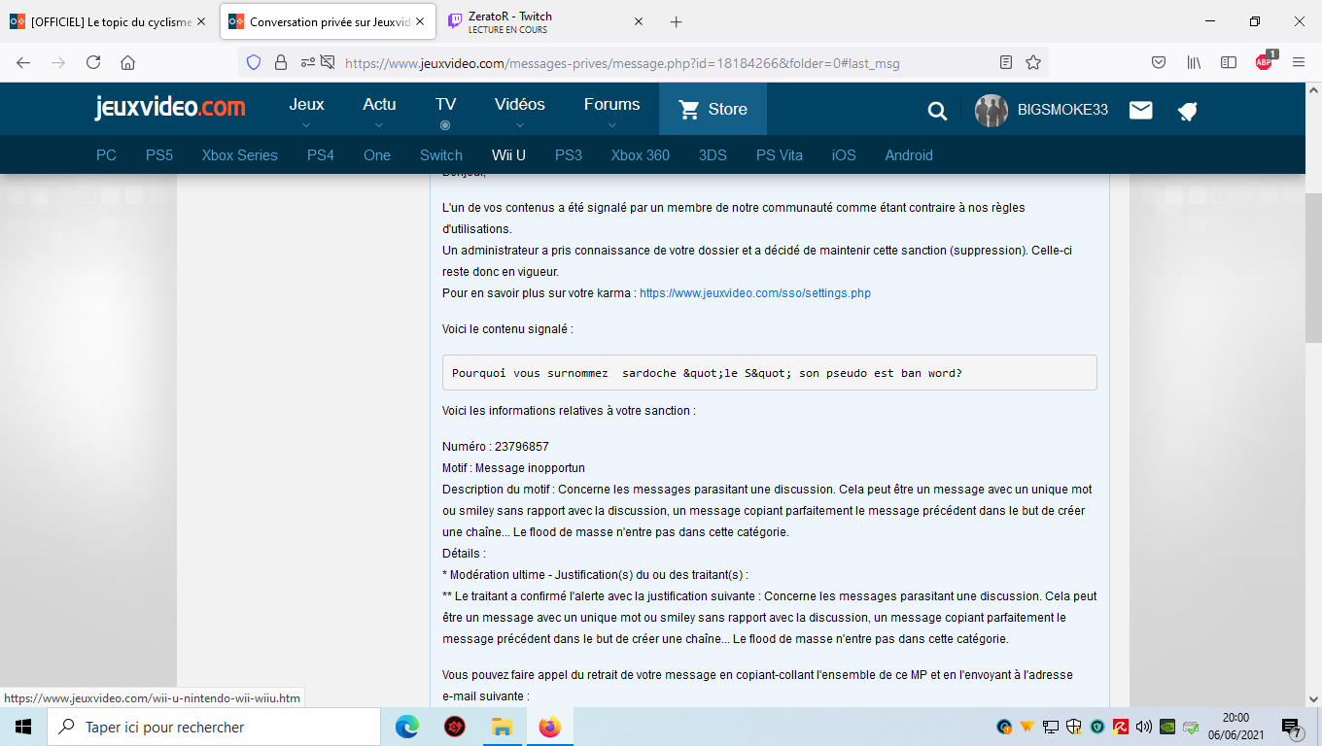This screenshot has width=1322, height=746.
Task: Open the karma settings.php link
Action: pyautogui.click(x=754, y=293)
